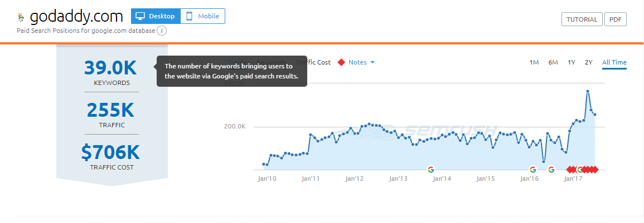Click the Google update marker near Jan'16
The width and height of the screenshot is (644, 223).
click(x=532, y=169)
